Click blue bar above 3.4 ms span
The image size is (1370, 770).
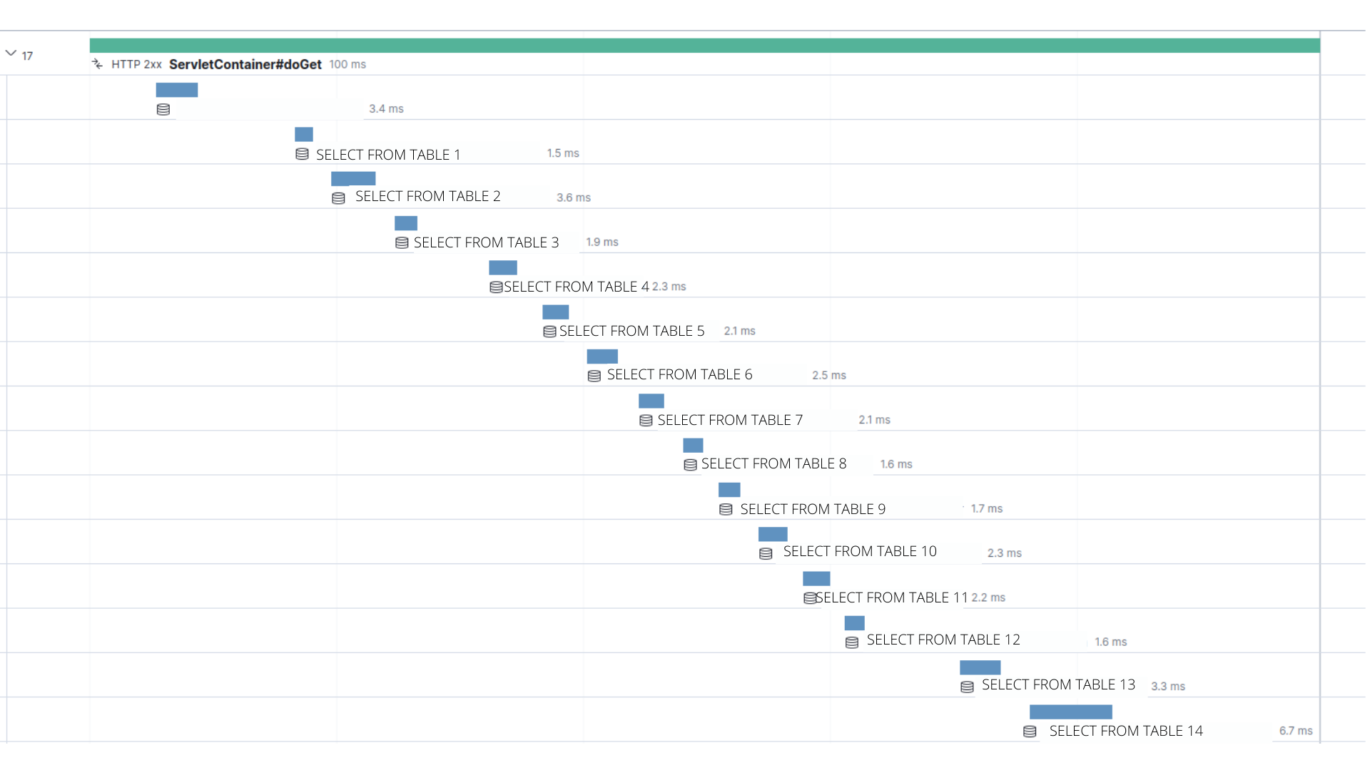[x=177, y=90]
